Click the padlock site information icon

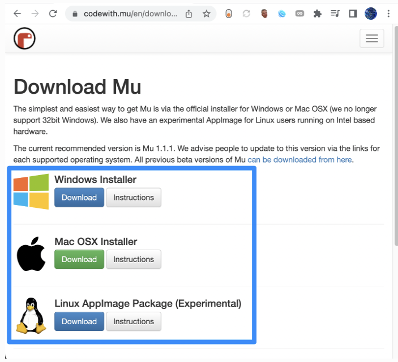click(x=74, y=14)
